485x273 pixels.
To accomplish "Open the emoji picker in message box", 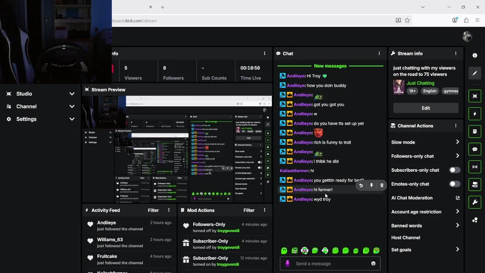I will point(373,264).
